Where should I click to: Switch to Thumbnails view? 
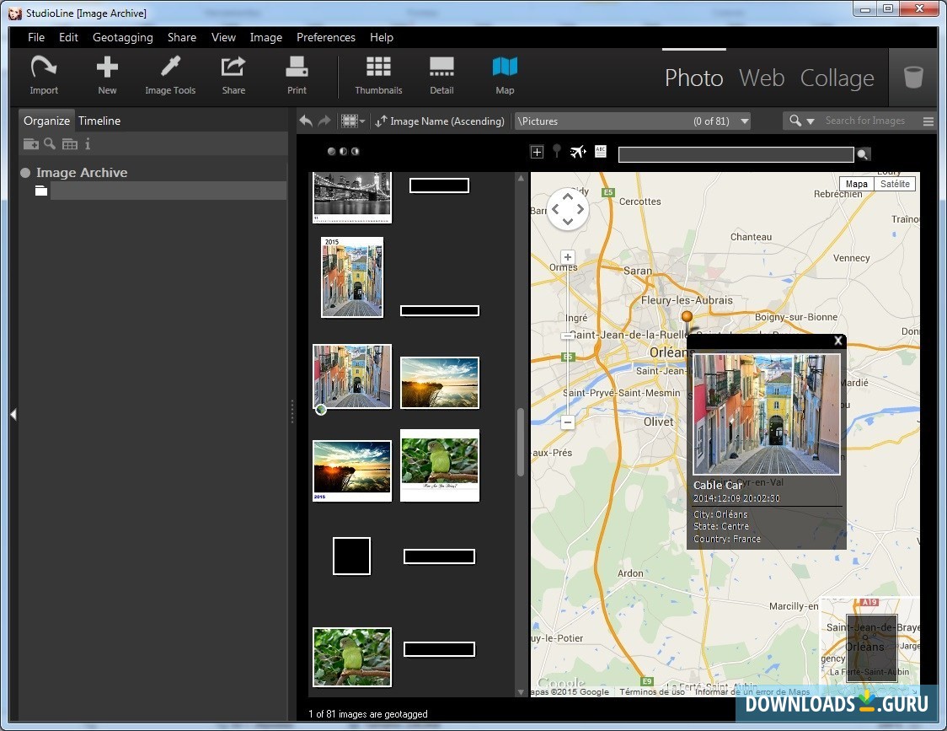point(378,75)
